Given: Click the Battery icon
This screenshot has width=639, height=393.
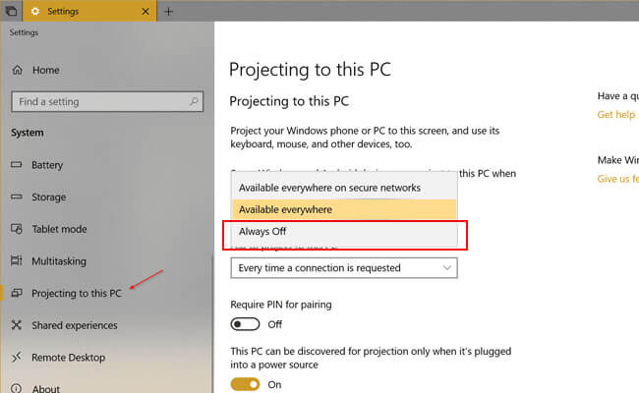Looking at the screenshot, I should click(16, 165).
